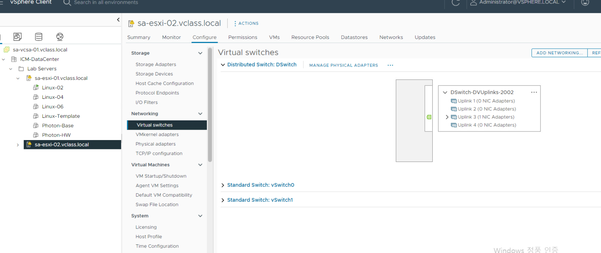This screenshot has width=601, height=253.
Task: Click the Photon-Base VM icon
Action: [x=36, y=126]
